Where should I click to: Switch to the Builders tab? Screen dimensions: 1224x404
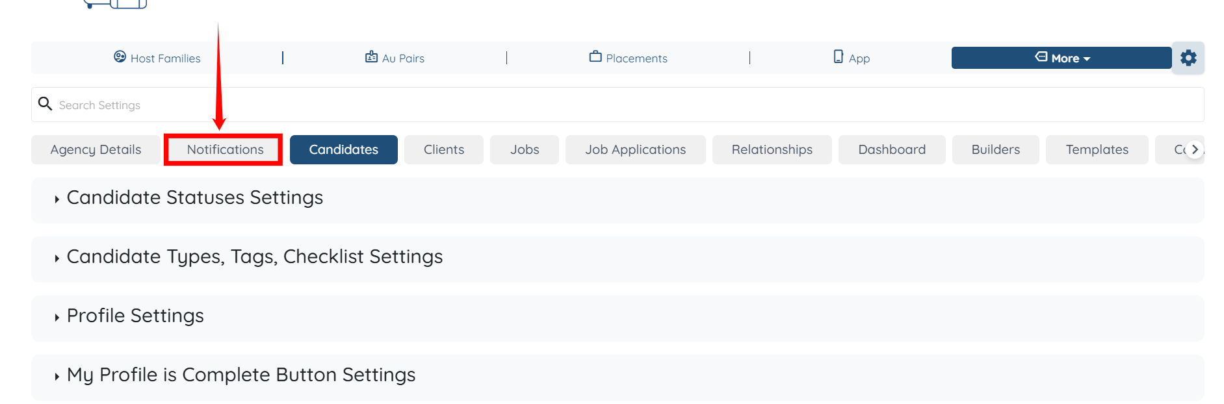995,149
